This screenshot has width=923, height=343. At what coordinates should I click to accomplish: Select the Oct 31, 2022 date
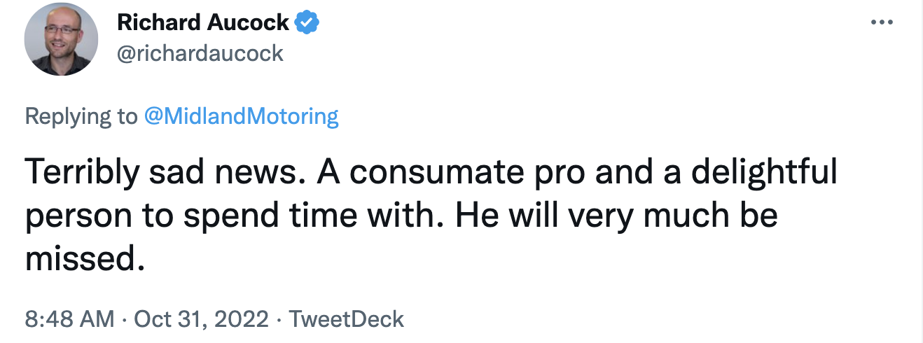click(201, 319)
